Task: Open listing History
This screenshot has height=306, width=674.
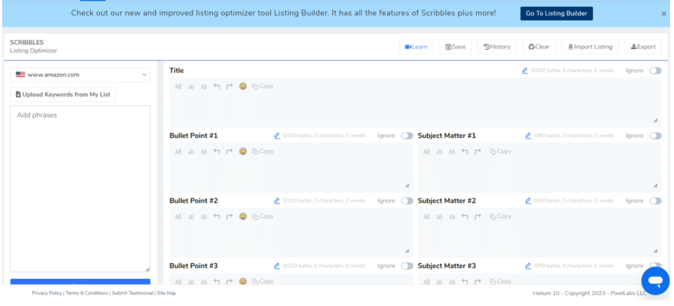Action: tap(497, 47)
